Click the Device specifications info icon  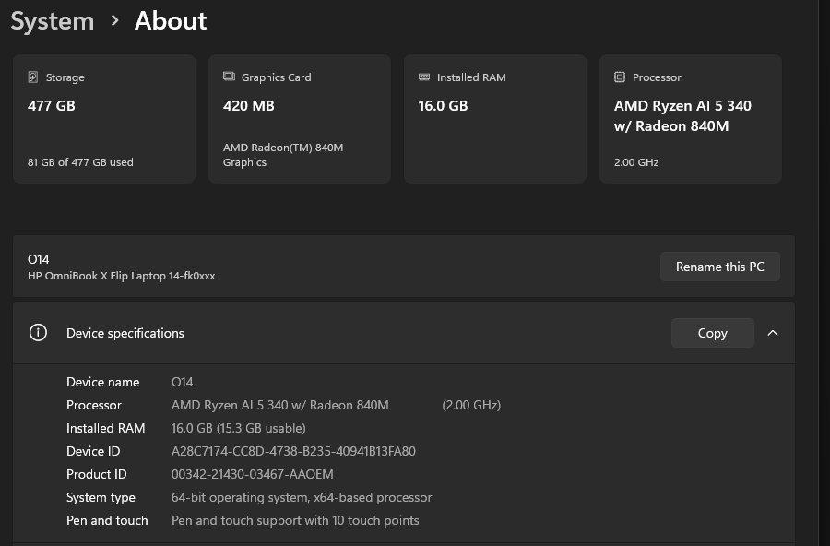(38, 333)
